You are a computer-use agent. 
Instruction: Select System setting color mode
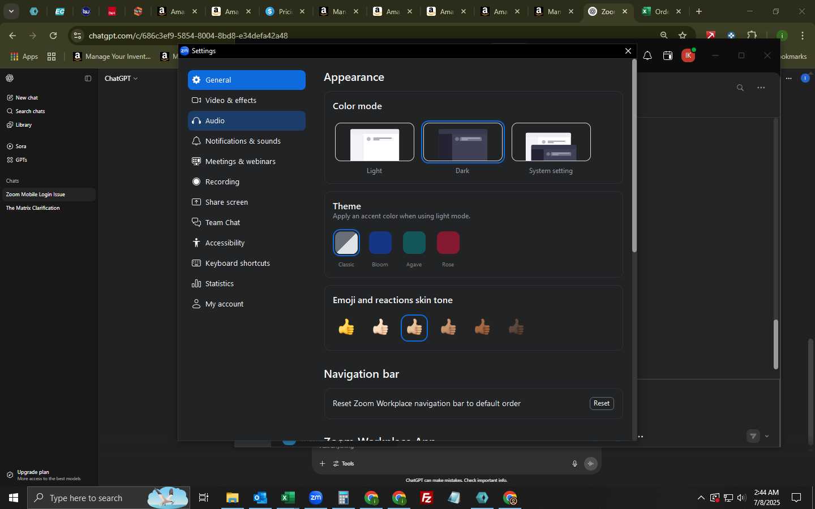point(551,142)
